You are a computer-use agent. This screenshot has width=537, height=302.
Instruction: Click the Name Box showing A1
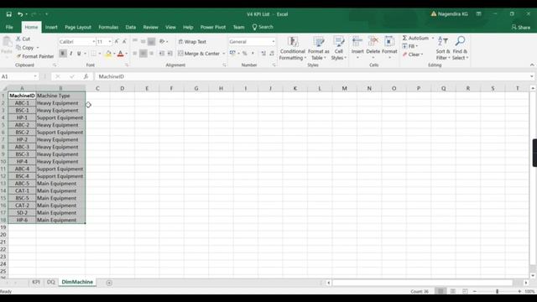coord(17,76)
